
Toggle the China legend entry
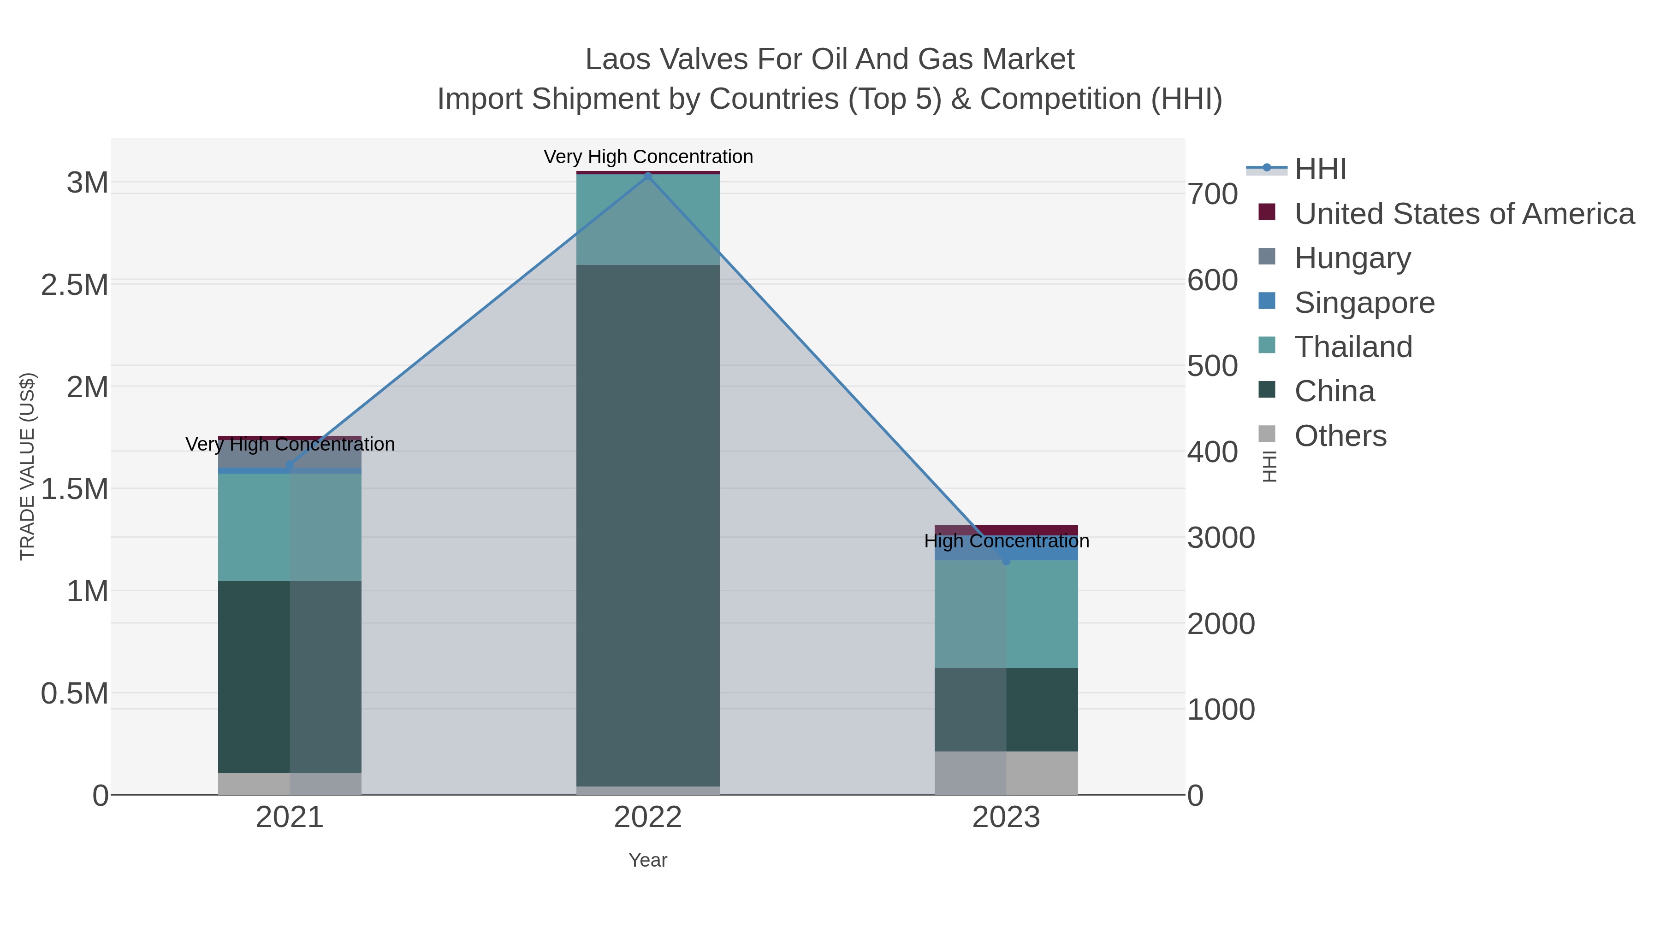point(1316,392)
